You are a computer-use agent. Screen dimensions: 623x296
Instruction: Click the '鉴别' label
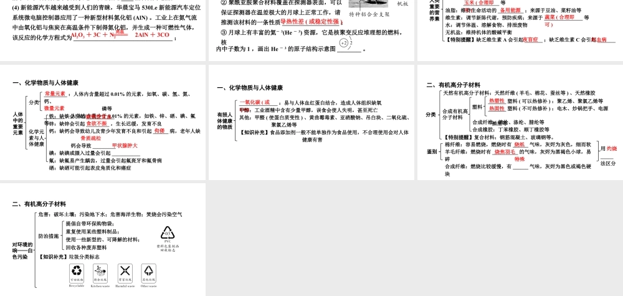click(432, 151)
